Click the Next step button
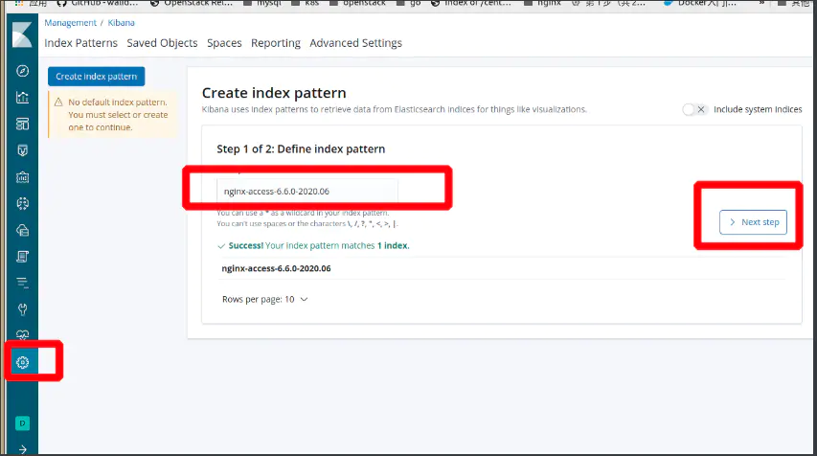817x456 pixels. pos(753,222)
